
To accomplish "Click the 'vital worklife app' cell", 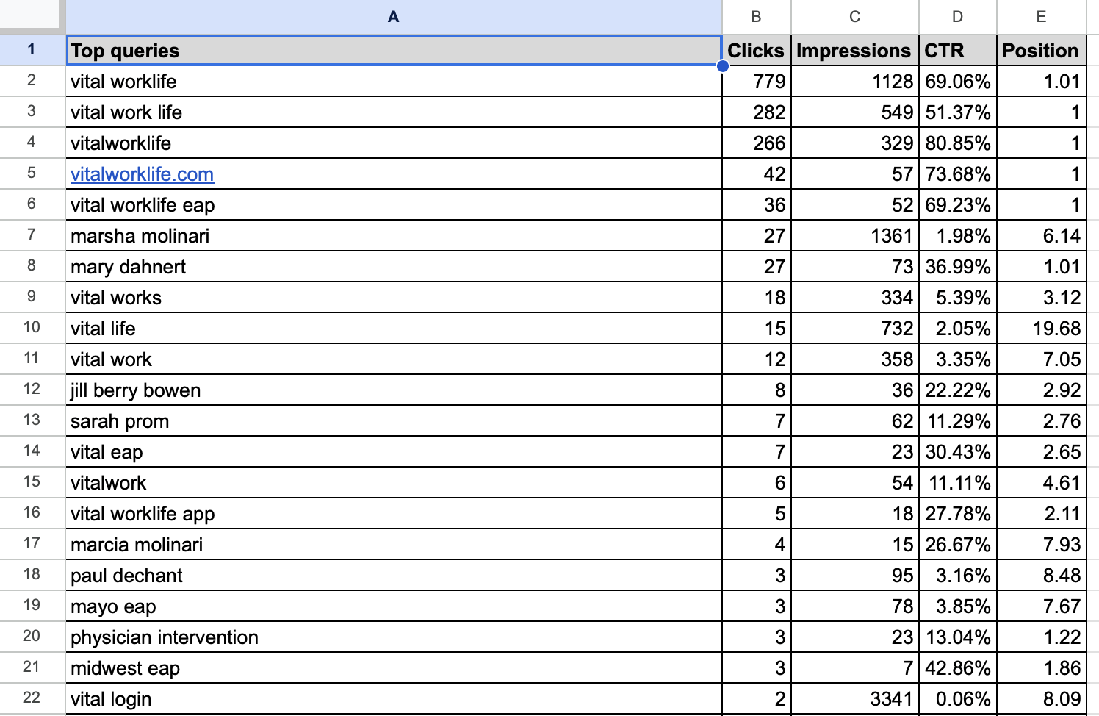I will (x=394, y=514).
